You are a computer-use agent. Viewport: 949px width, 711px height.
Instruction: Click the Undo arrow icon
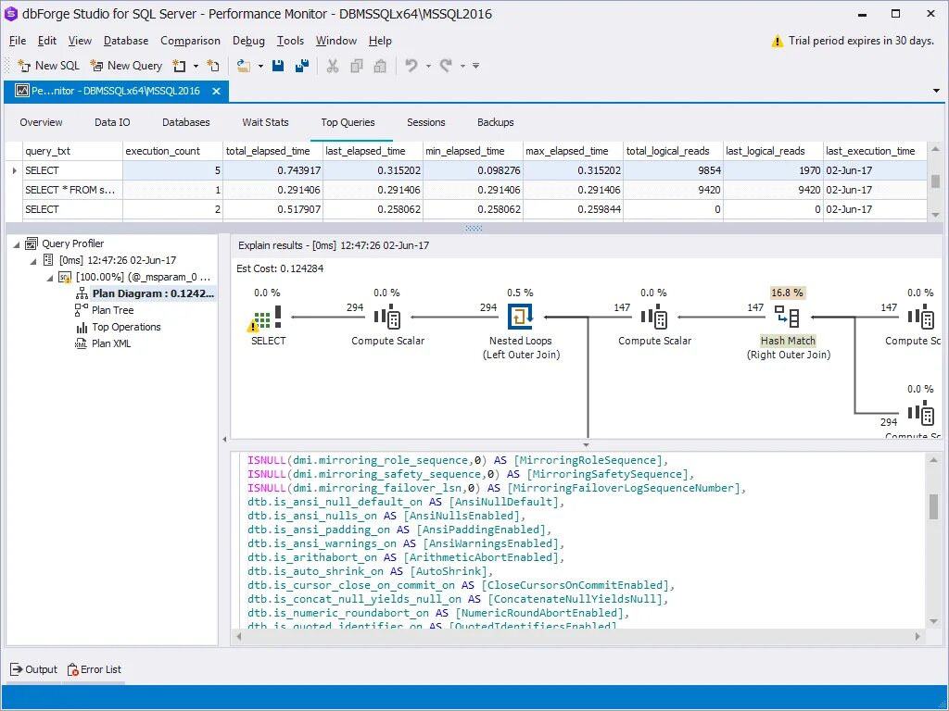click(411, 66)
